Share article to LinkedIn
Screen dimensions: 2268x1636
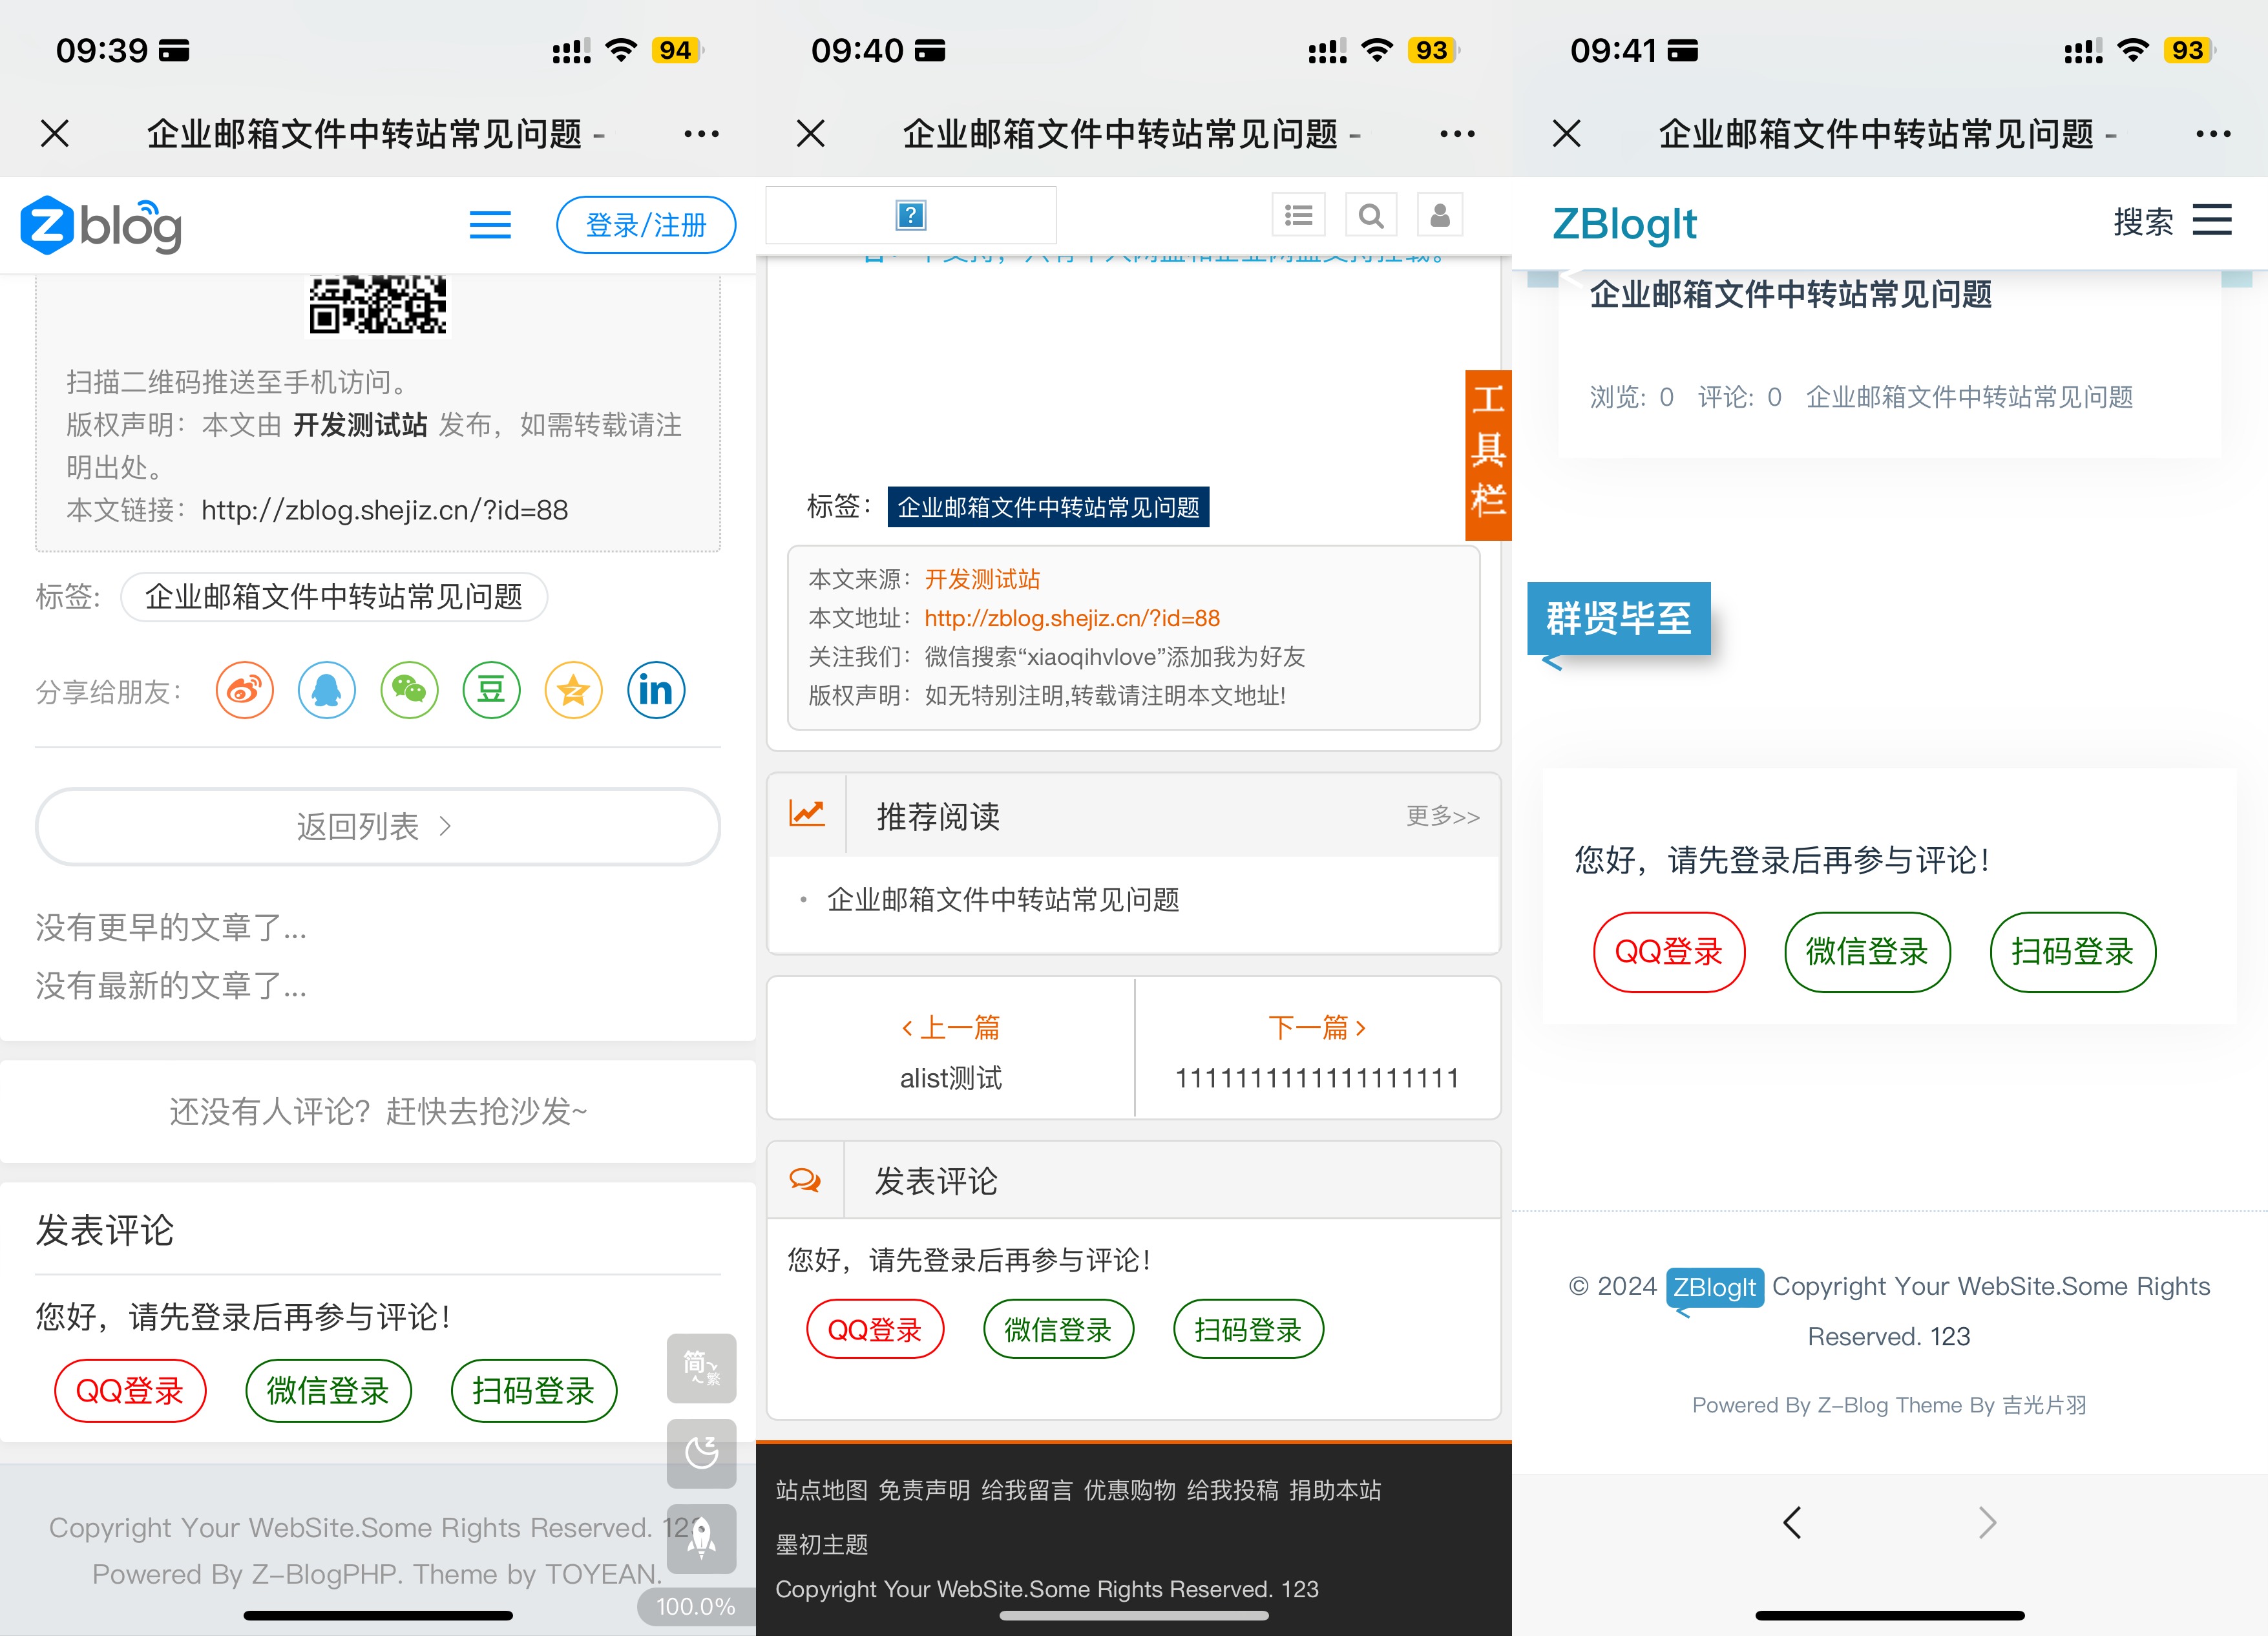click(655, 690)
